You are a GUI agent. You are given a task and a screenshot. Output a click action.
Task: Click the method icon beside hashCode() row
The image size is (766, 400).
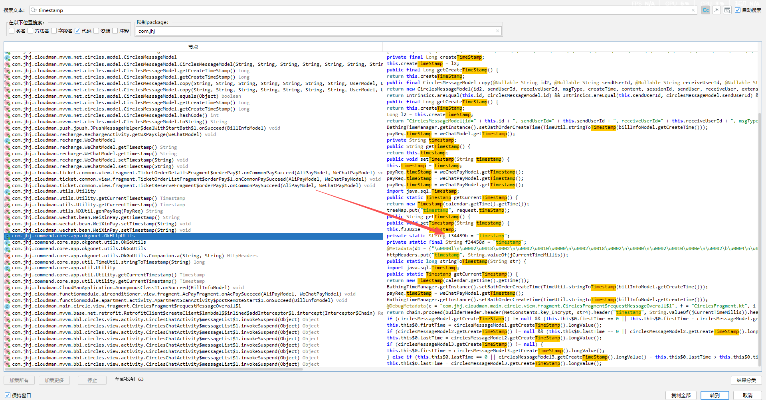pyautogui.click(x=7, y=116)
